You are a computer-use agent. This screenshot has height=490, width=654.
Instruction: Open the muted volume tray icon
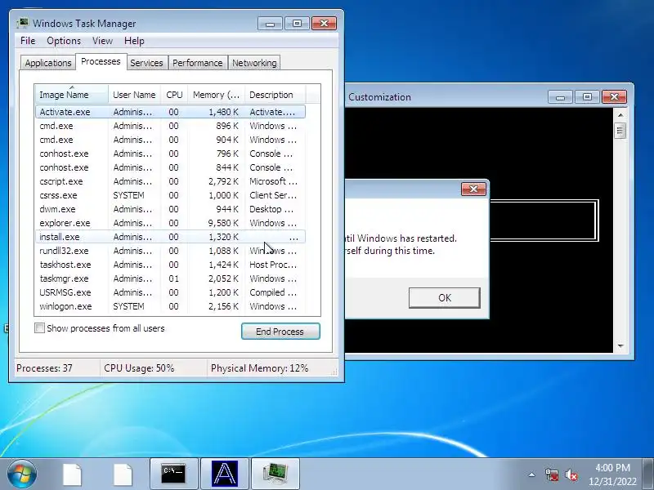click(x=571, y=474)
